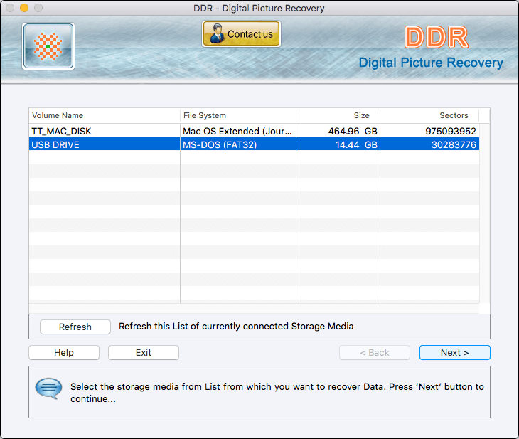Click the Mac OS Extended file system cell
Screen dimensions: 519x439
pos(237,131)
